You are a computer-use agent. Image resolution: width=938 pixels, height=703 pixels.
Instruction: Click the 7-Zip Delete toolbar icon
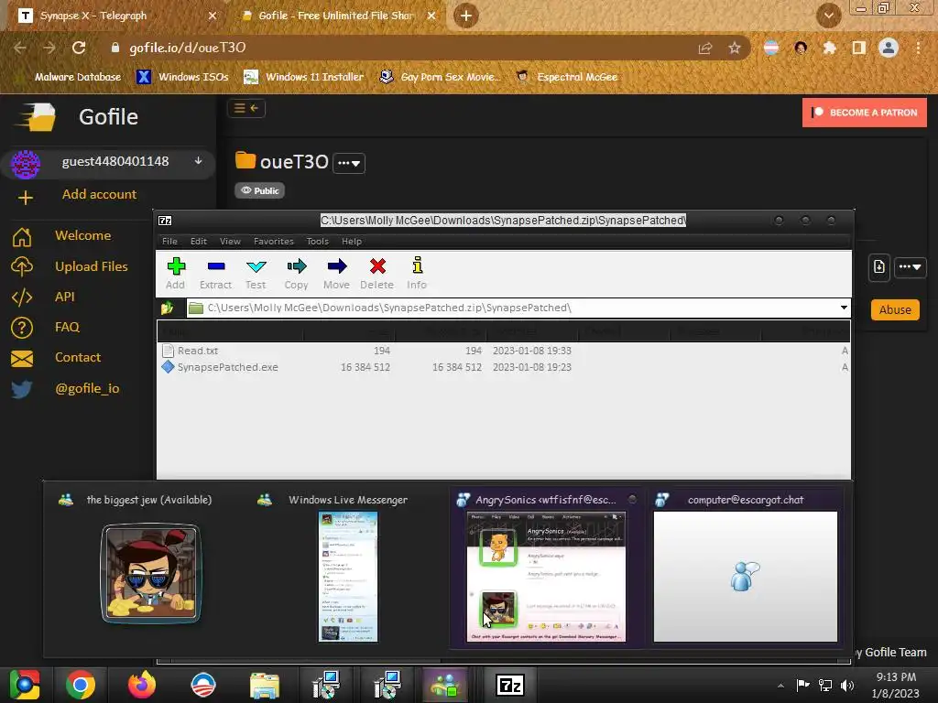[x=376, y=273]
